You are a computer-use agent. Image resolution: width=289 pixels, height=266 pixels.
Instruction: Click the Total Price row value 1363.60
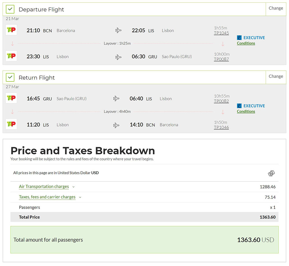[268, 217]
